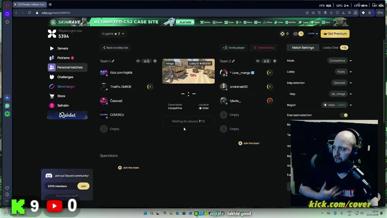Open the Region Milan dropdown
387x218 pixels.
(337, 105)
